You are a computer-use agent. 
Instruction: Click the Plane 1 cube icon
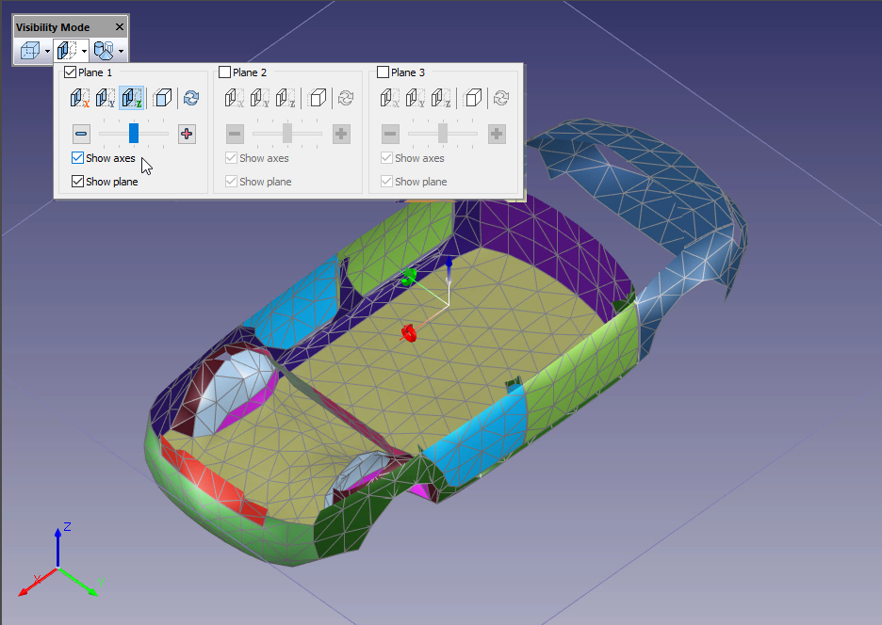[163, 98]
